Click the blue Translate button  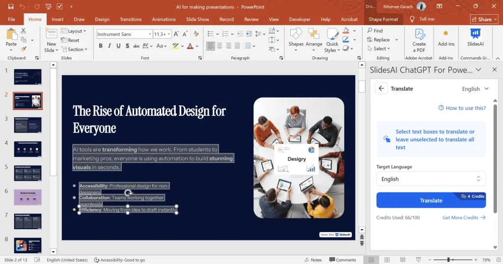pyautogui.click(x=431, y=200)
